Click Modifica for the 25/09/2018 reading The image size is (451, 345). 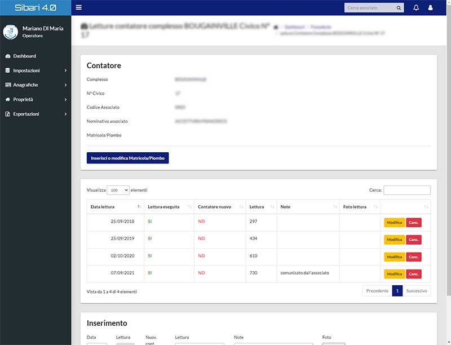click(x=394, y=223)
